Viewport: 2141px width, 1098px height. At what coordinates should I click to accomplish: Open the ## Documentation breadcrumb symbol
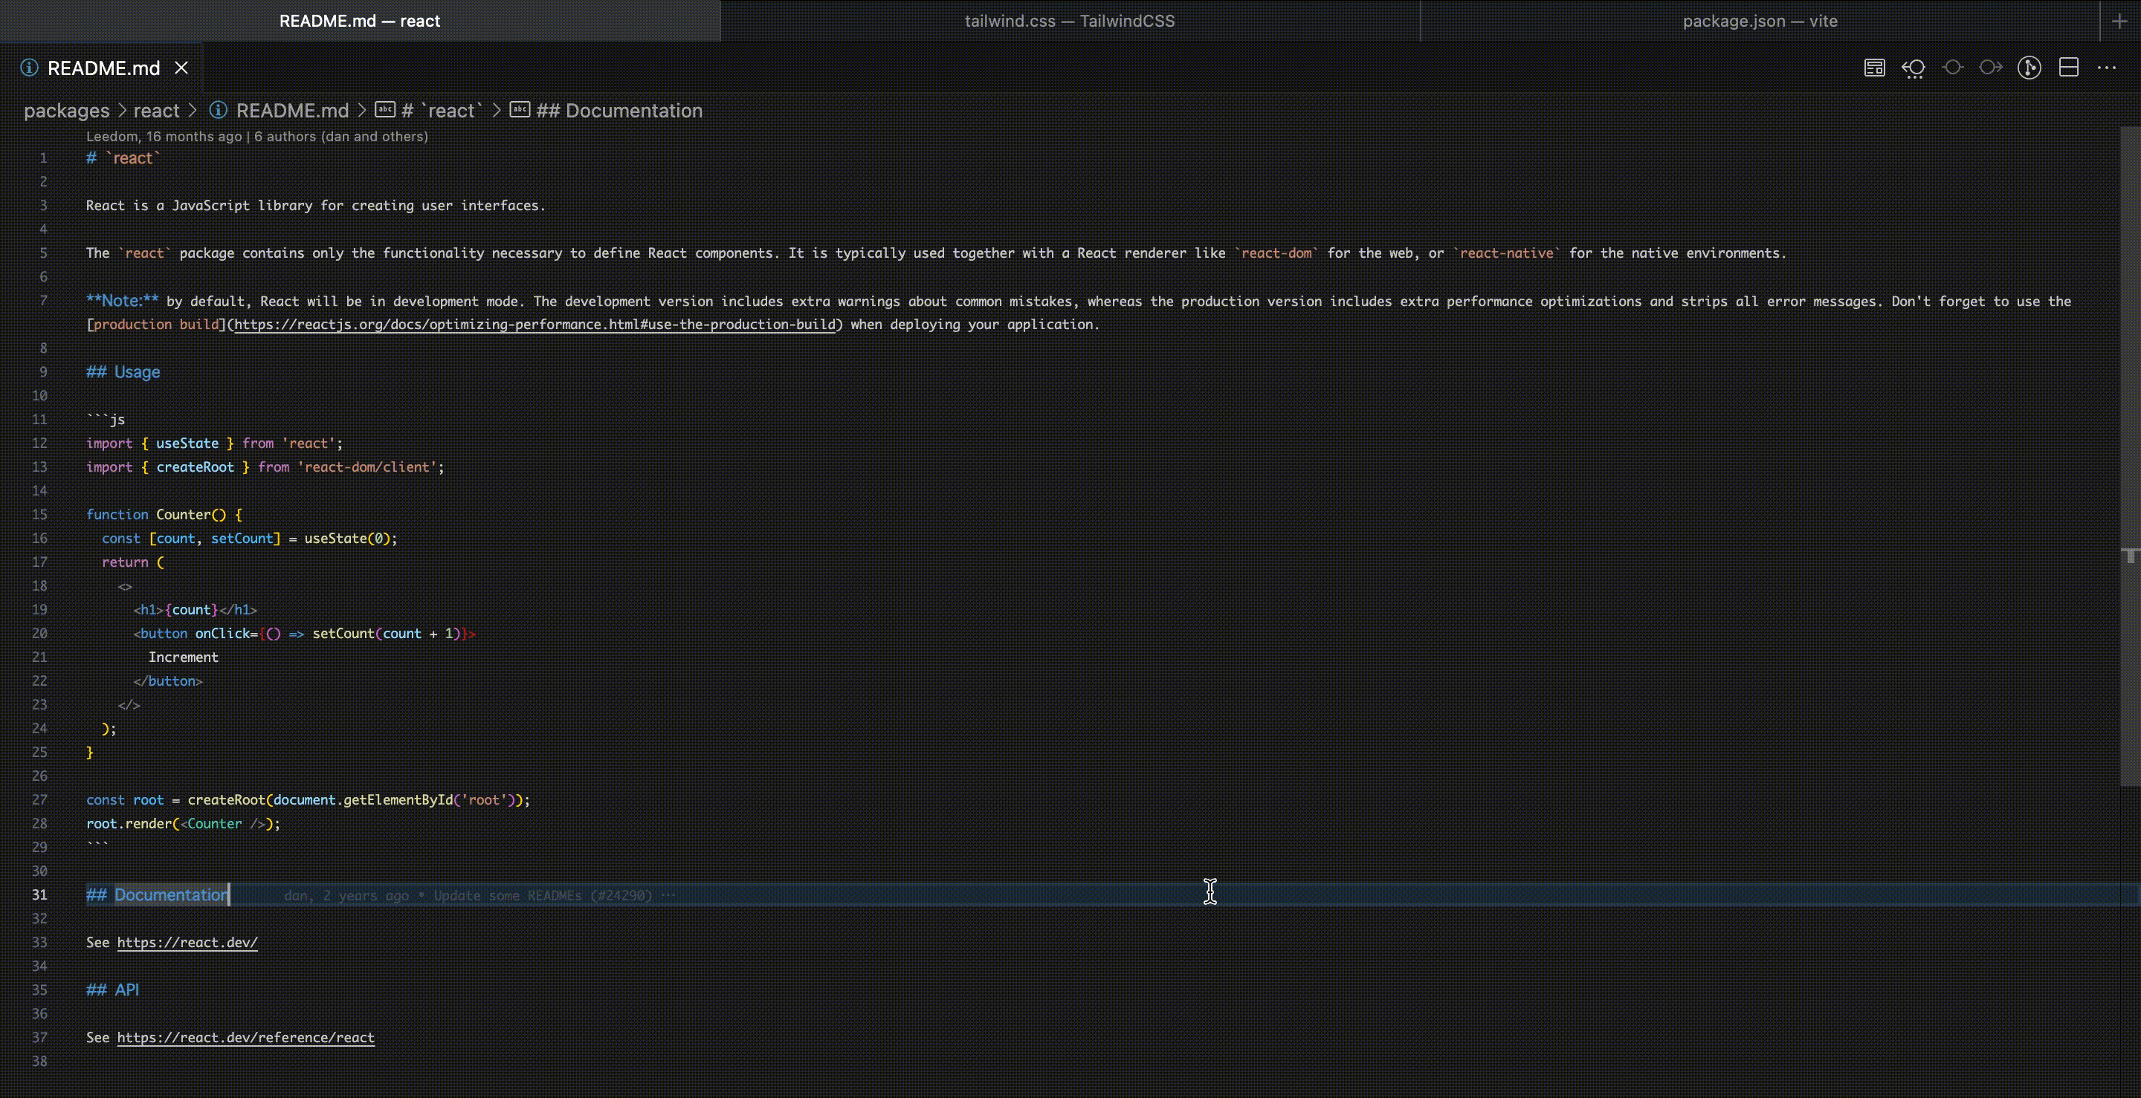coord(619,111)
